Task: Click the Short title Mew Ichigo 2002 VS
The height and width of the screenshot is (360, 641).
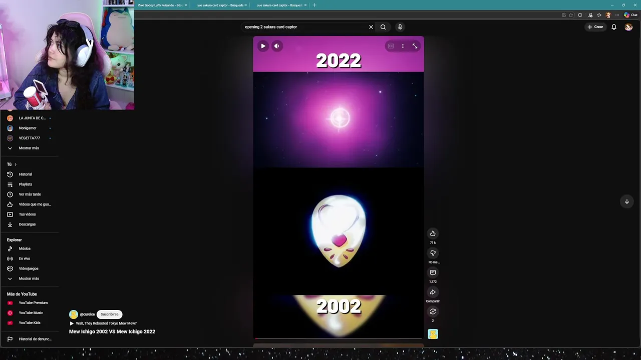Action: (112, 331)
